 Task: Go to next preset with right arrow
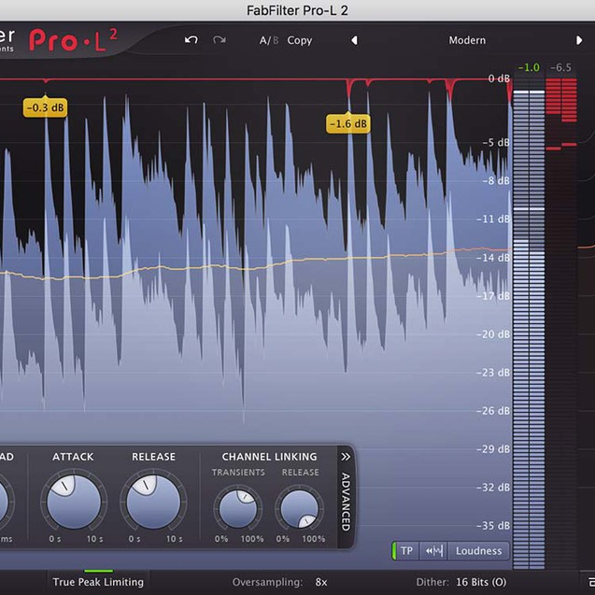tap(579, 40)
